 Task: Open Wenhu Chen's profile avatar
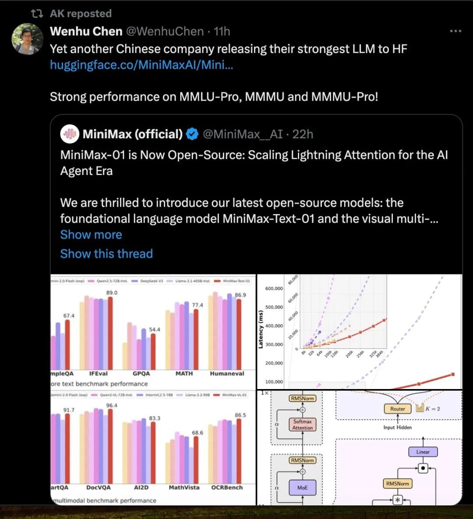tap(27, 39)
